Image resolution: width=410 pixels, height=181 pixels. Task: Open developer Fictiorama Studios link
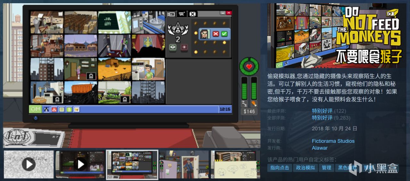coord(333,141)
